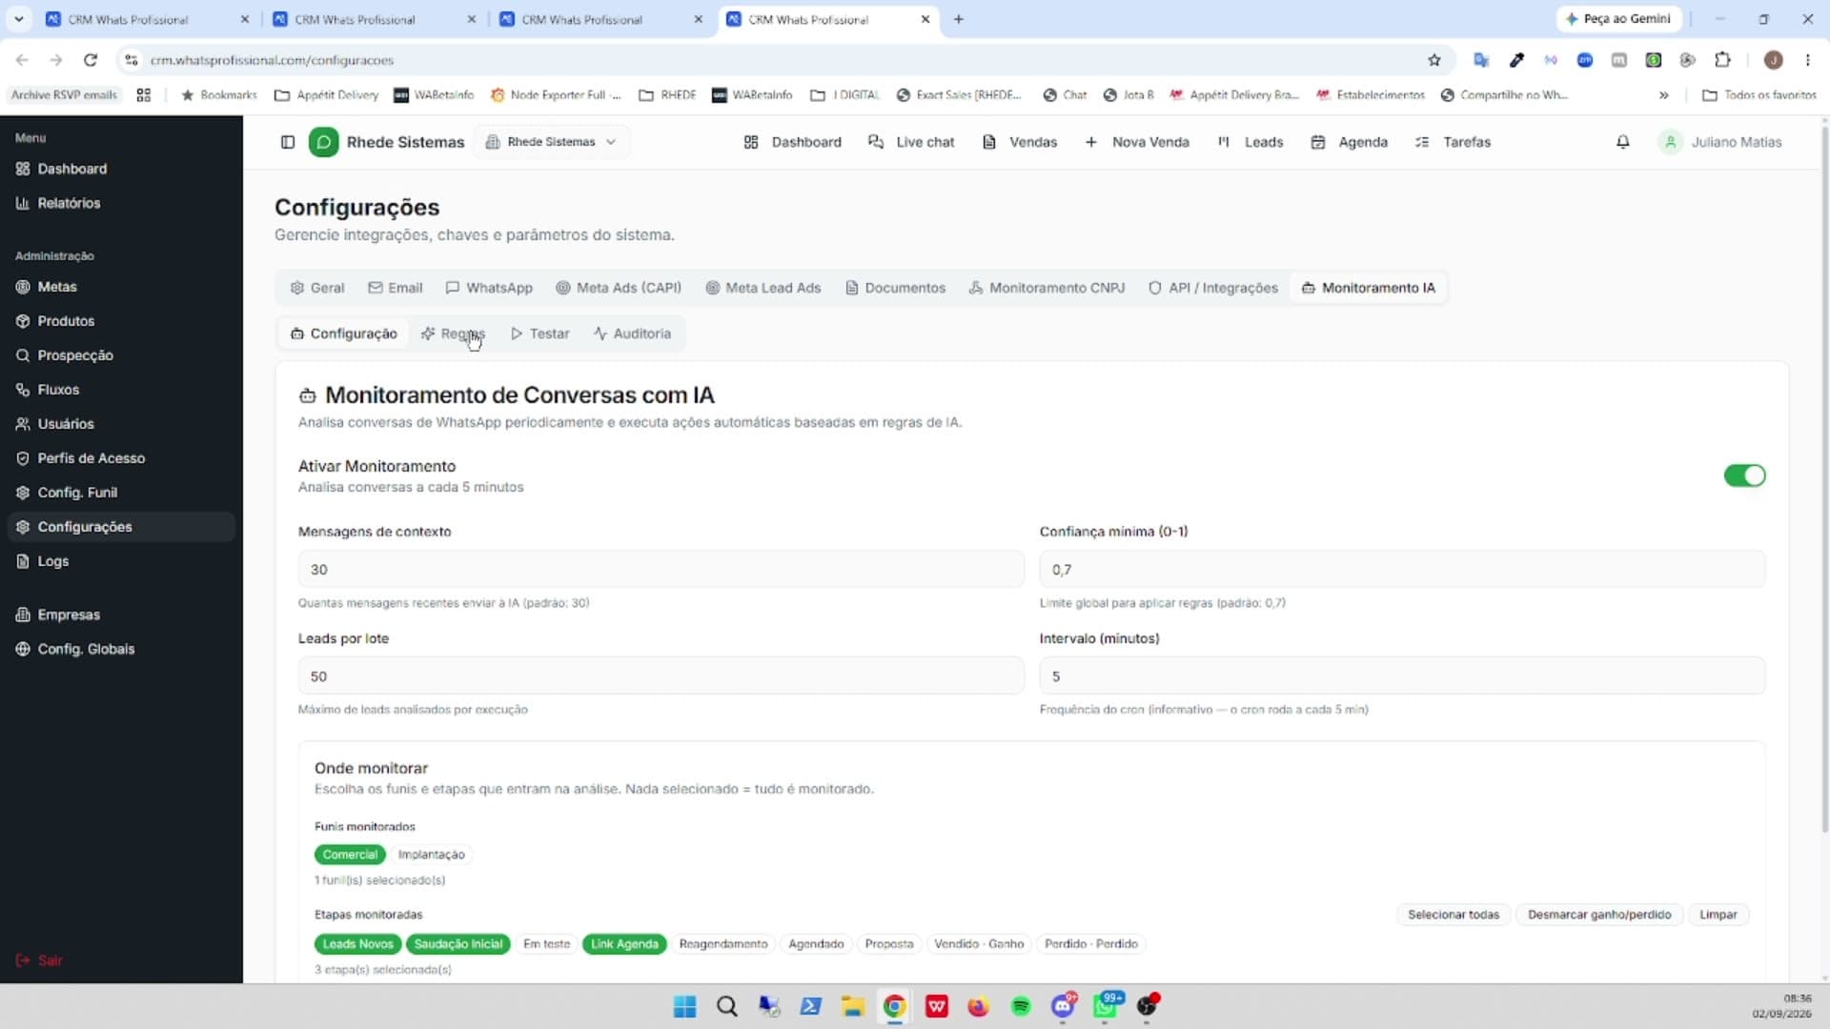Image resolution: width=1830 pixels, height=1029 pixels.
Task: Bookmark this page with the star icon
Action: tap(1433, 60)
